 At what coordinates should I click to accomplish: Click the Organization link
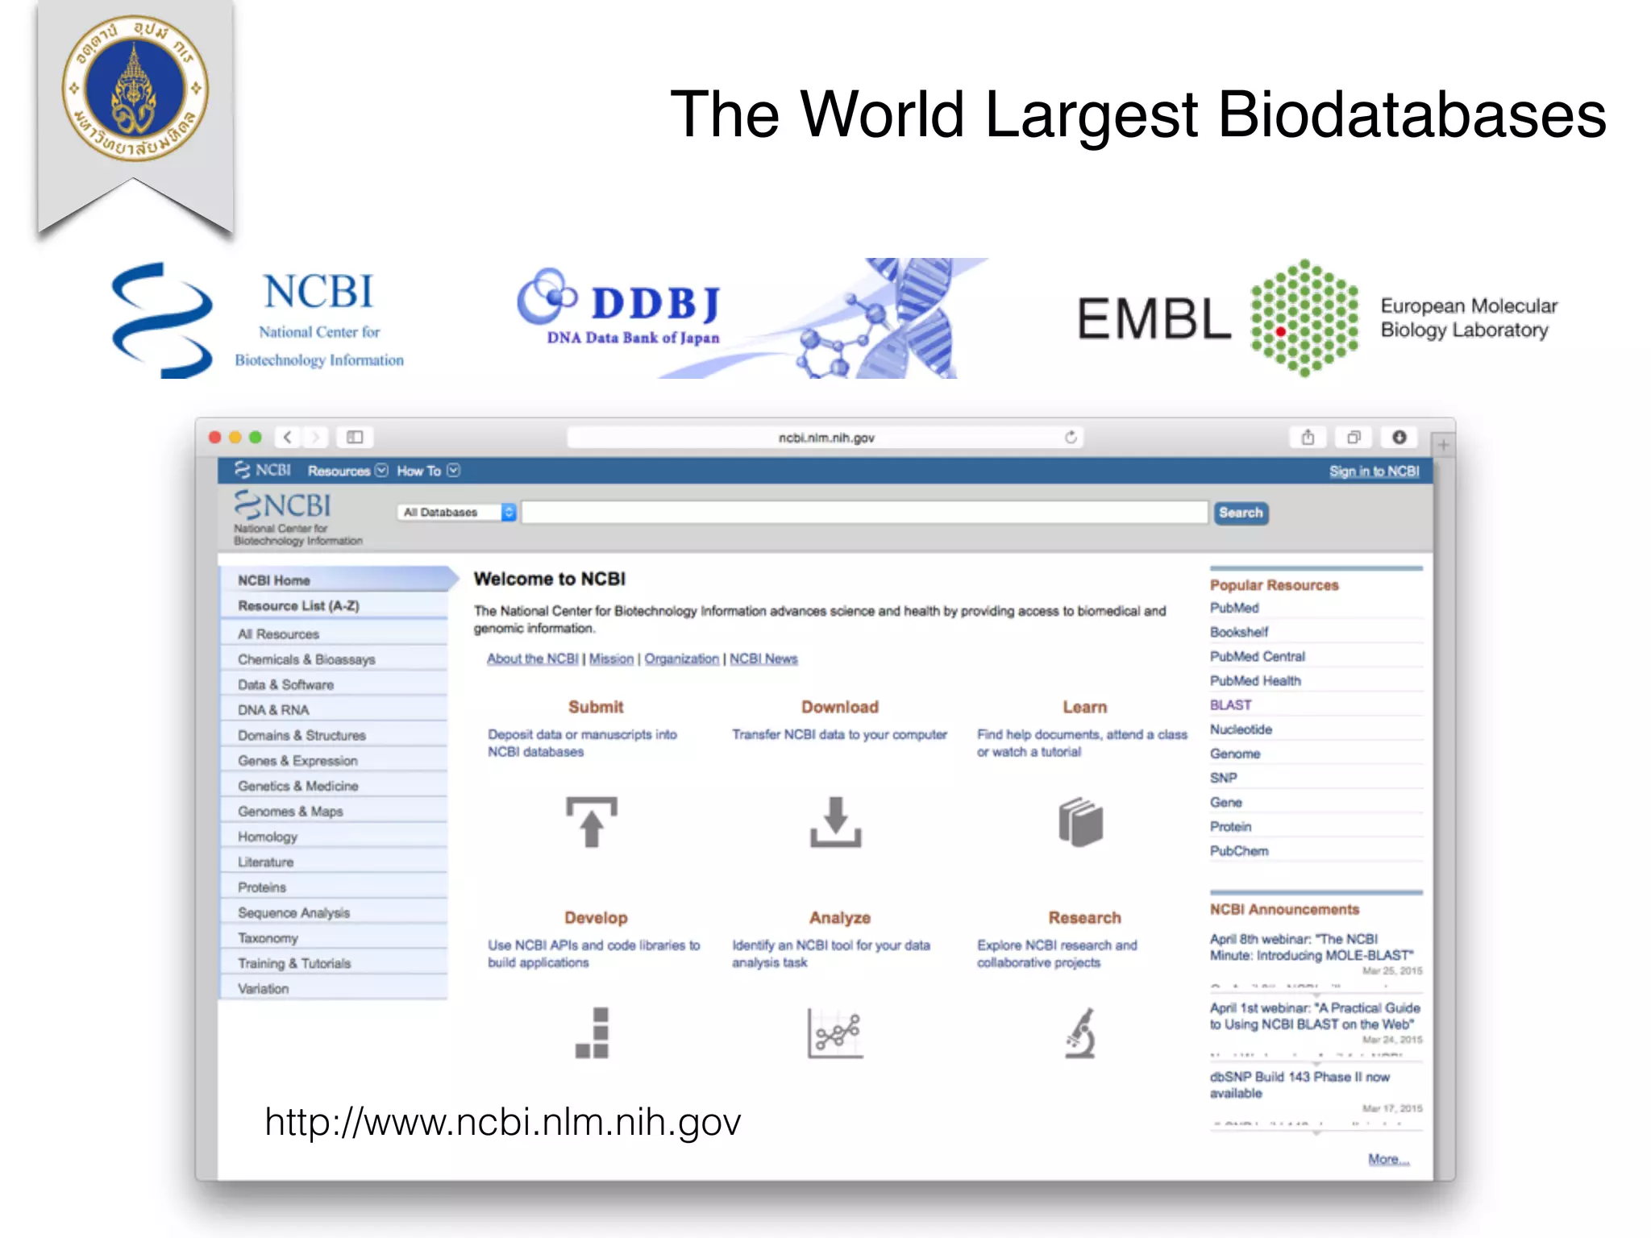point(681,658)
